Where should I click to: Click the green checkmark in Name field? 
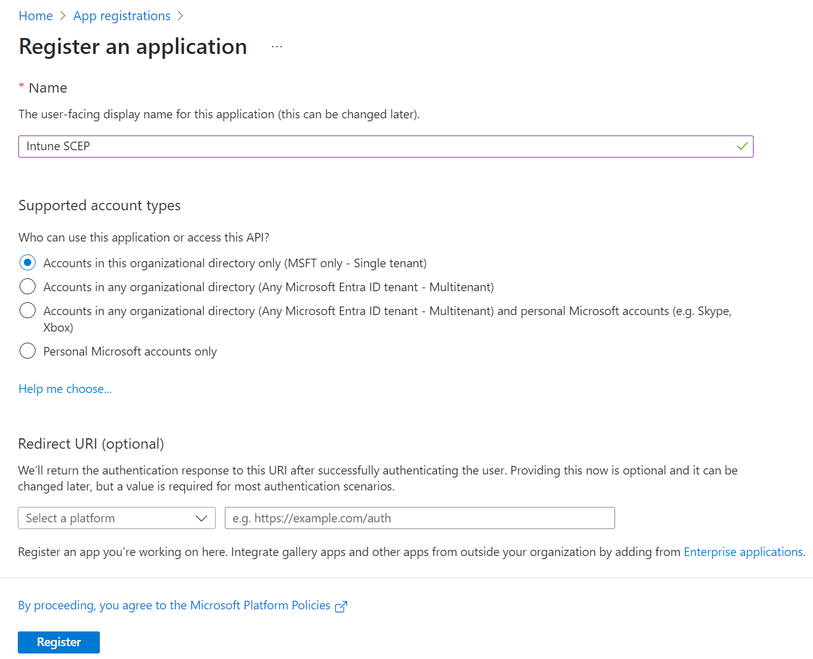[x=742, y=147]
